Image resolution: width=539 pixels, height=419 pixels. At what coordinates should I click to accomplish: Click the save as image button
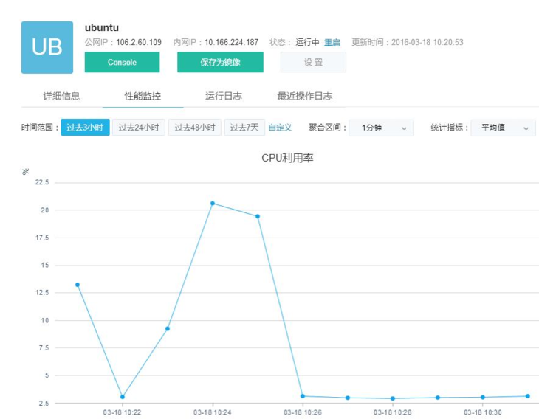220,63
